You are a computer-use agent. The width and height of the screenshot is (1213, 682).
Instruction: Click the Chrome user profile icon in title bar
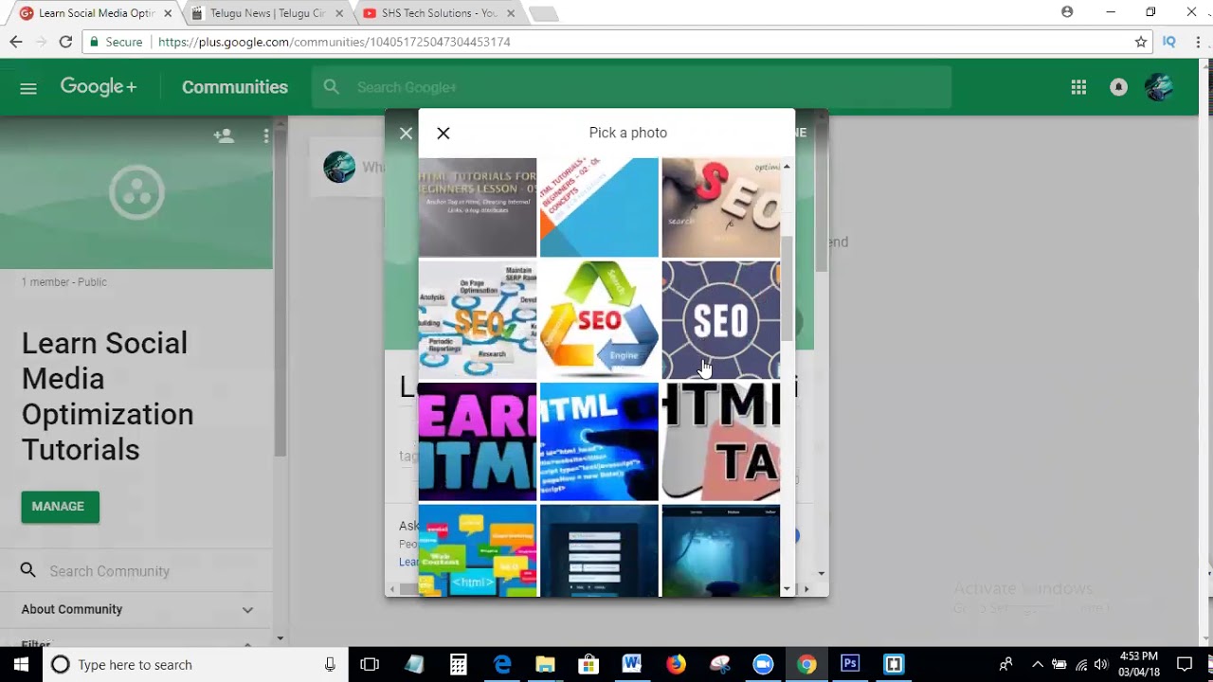[x=1067, y=12]
